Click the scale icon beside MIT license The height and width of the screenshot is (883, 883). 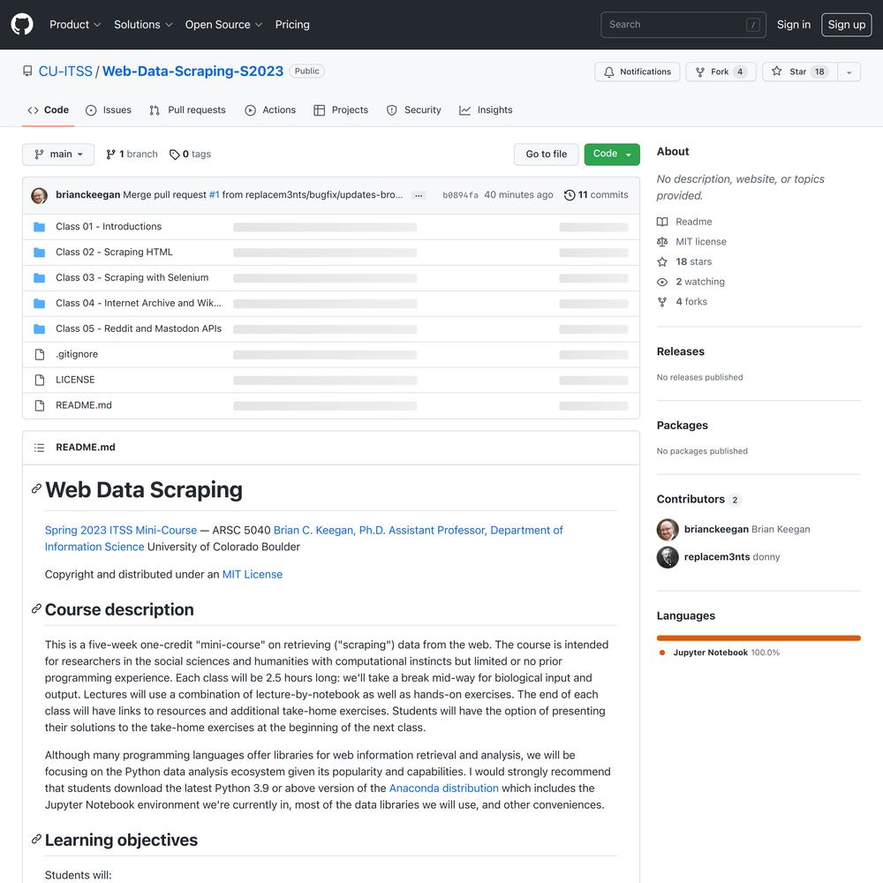[662, 242]
